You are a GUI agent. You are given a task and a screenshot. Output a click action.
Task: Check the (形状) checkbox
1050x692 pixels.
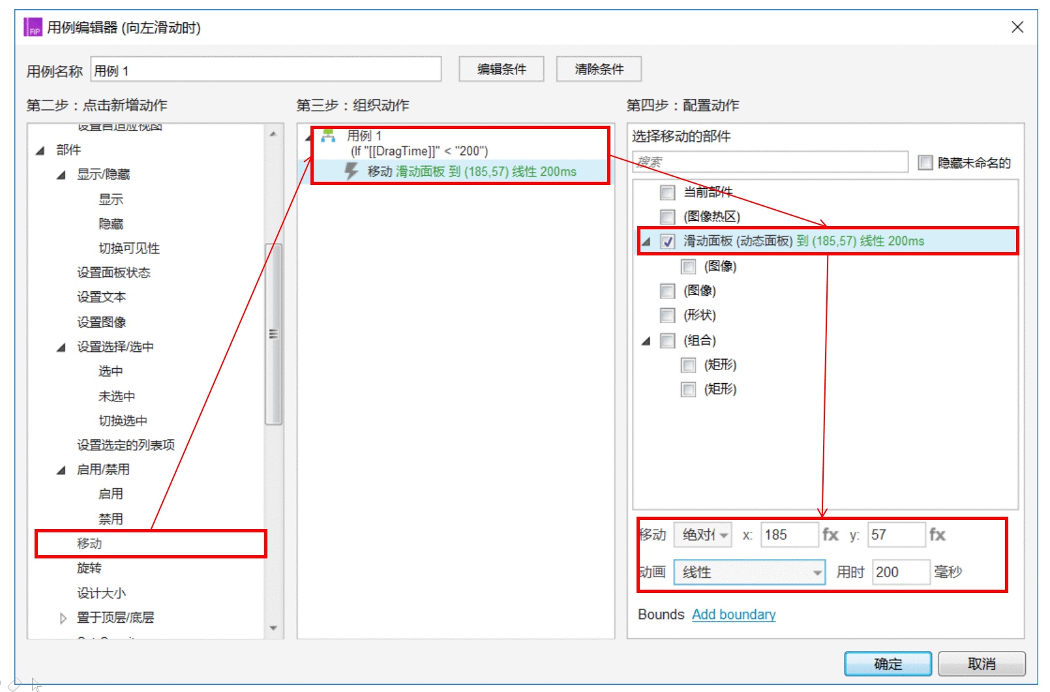click(x=667, y=315)
